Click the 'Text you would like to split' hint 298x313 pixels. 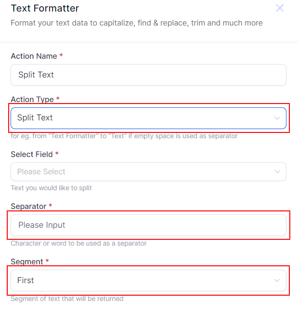[x=51, y=188]
